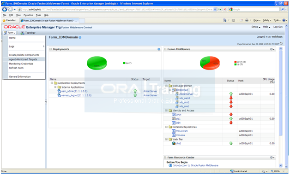This screenshot has width=290, height=175.
Task: Open oamsso_logout(11.1.1.3.0) deployment link
Action: (76, 95)
